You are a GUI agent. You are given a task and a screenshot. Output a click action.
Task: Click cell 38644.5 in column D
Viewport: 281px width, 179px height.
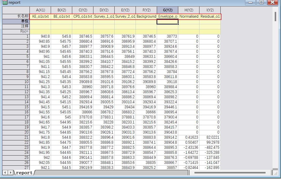coord(104,57)
